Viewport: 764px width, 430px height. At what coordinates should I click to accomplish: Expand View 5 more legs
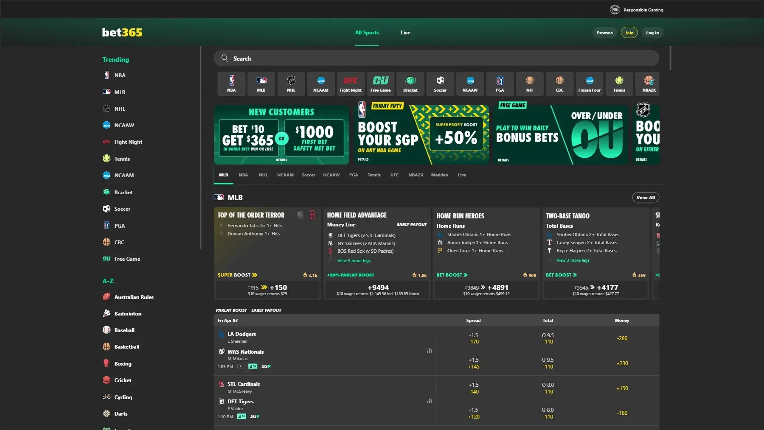click(x=354, y=261)
